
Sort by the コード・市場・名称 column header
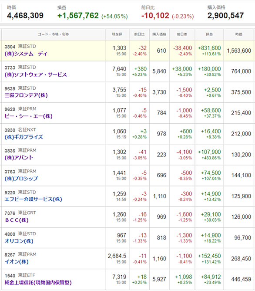(x=54, y=34)
